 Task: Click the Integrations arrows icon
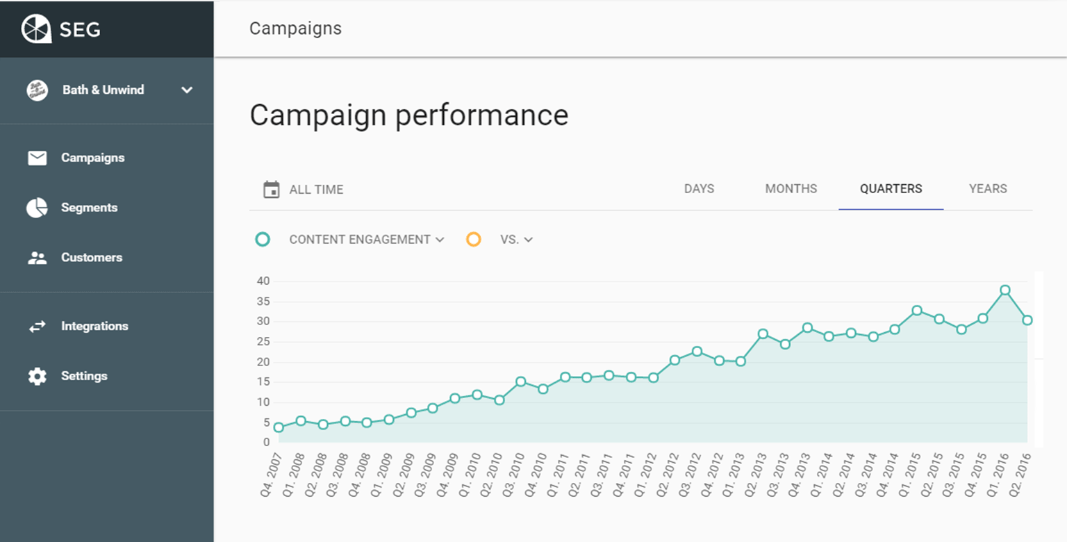point(37,327)
